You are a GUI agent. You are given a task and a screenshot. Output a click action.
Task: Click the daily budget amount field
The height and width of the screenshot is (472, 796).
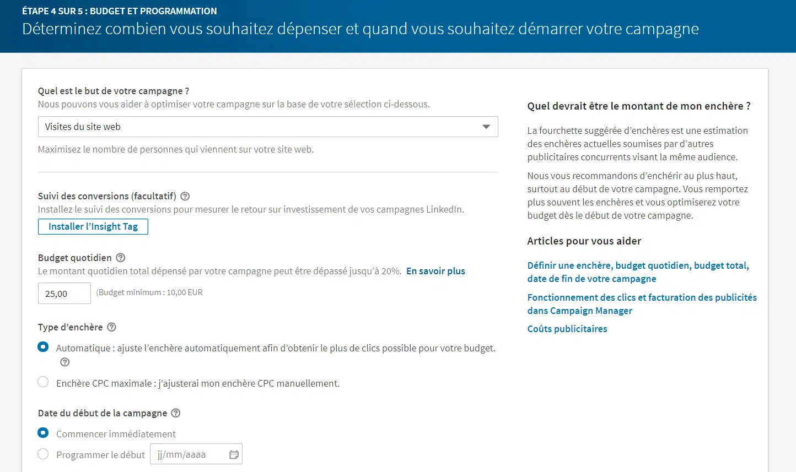tap(64, 294)
